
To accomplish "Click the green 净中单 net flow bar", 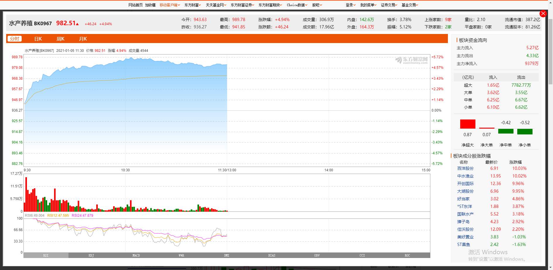I will click(x=506, y=131).
